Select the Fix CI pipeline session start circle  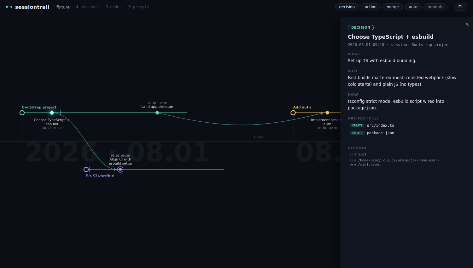(x=86, y=170)
